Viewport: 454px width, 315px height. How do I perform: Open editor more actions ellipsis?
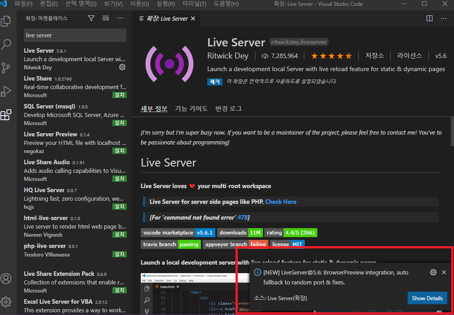tap(444, 18)
